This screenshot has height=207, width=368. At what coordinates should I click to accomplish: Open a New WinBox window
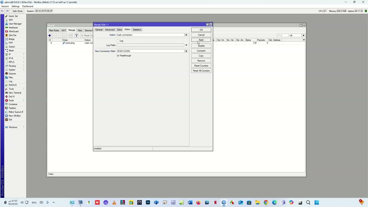click(x=14, y=116)
